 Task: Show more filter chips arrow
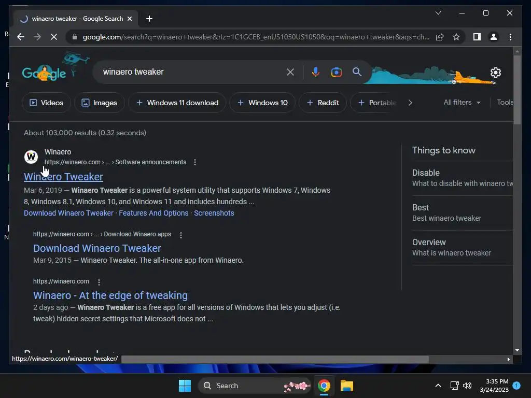tap(410, 103)
